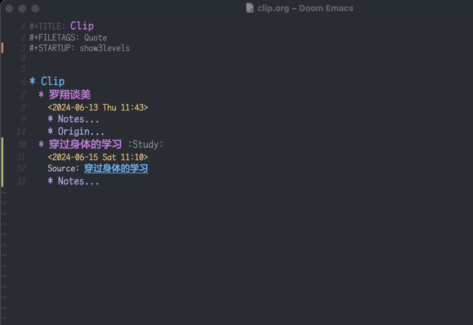Viewport: 473px width, 325px height.
Task: Click the 2024-06-13 Thu 11:43 timestamp
Action: click(98, 108)
